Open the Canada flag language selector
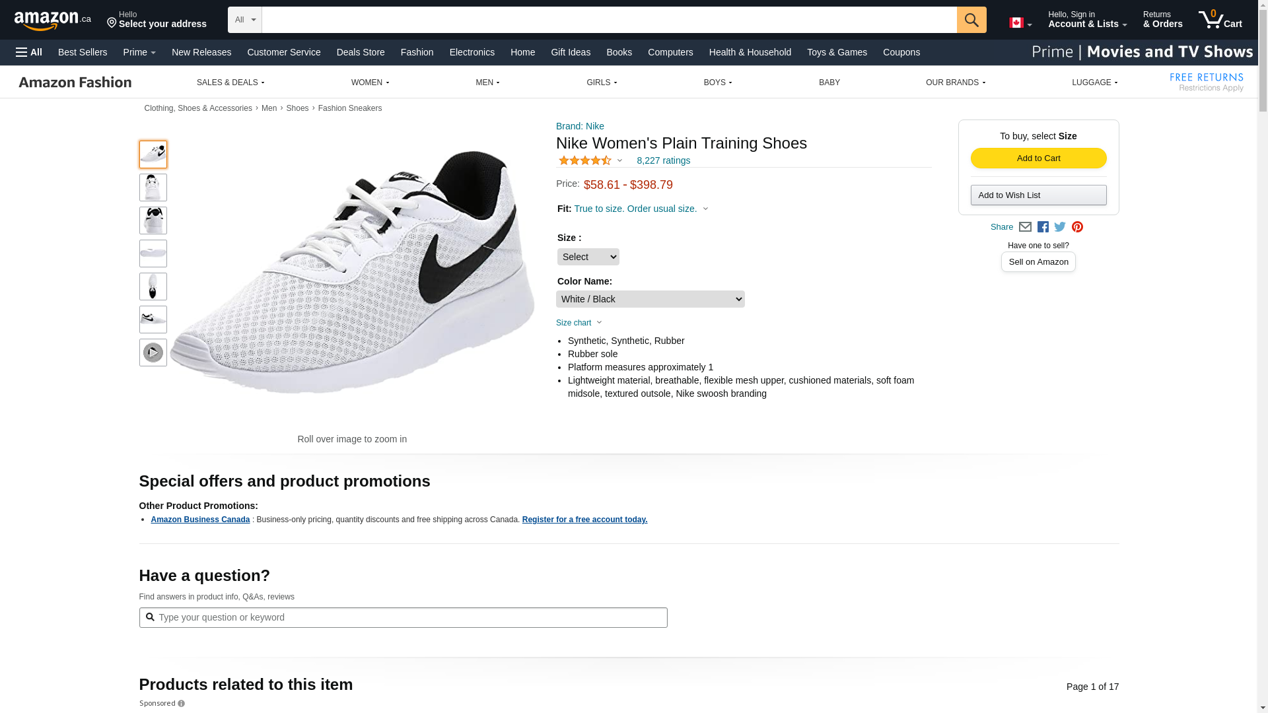This screenshot has height=713, width=1268. pyautogui.click(x=1020, y=23)
